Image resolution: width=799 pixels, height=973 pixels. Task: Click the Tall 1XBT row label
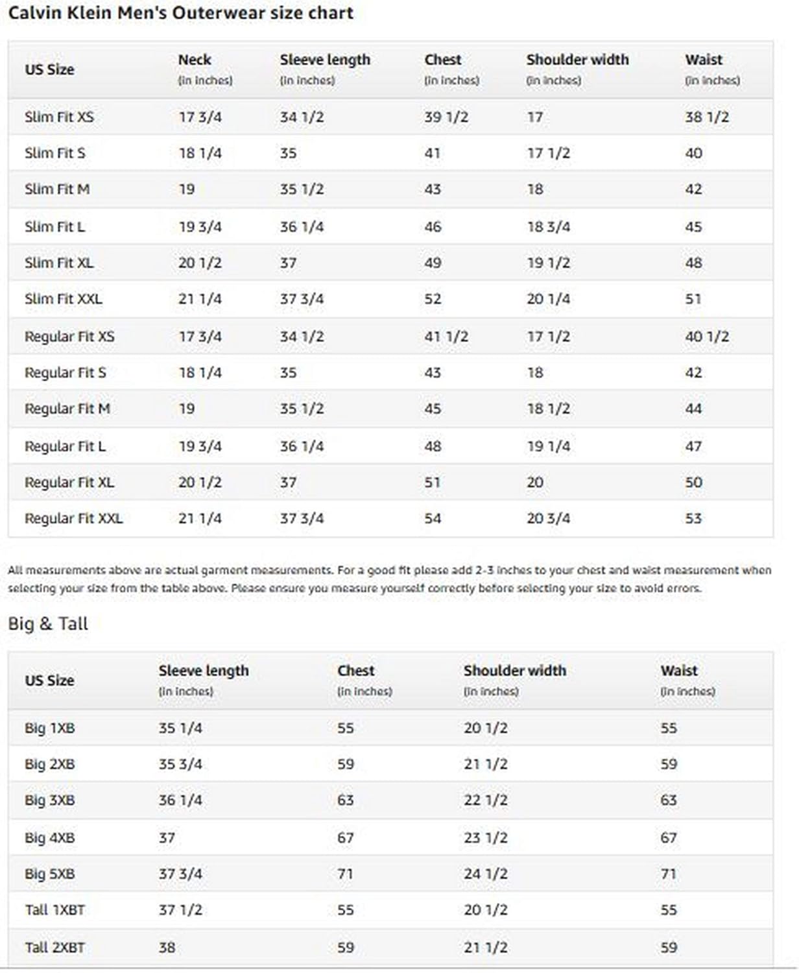click(55, 909)
